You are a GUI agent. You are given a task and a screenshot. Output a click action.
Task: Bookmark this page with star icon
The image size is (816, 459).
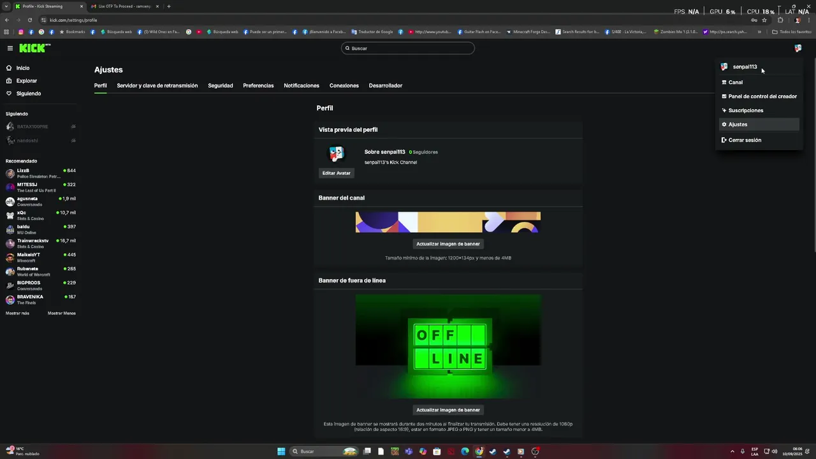pyautogui.click(x=764, y=20)
